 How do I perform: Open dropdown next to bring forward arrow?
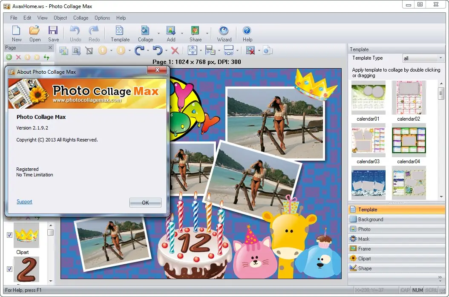pos(111,51)
